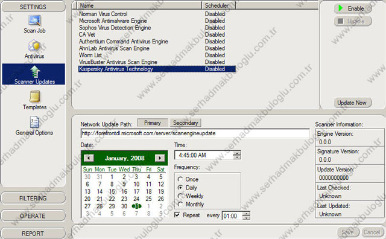Click the repeat interval 01:00 field

coord(232,216)
